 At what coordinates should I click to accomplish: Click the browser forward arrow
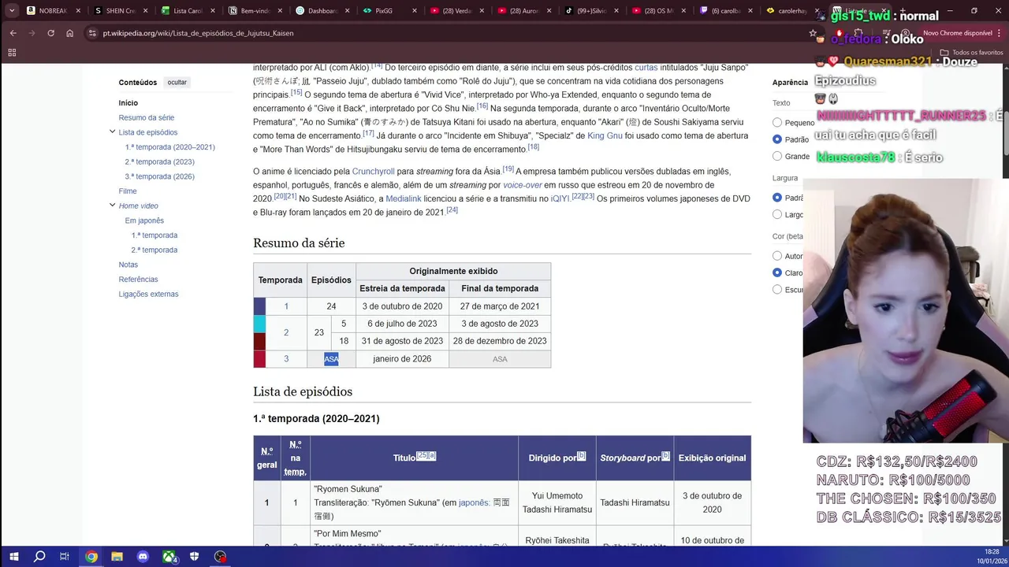tap(32, 33)
